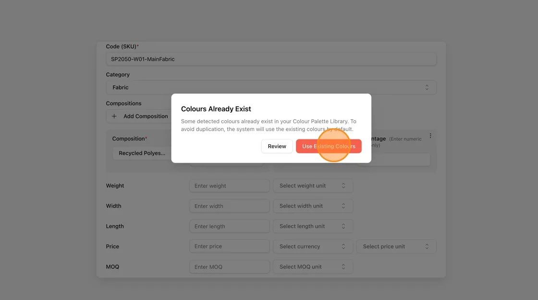Click the Enter length field
The width and height of the screenshot is (538, 300).
click(x=230, y=226)
